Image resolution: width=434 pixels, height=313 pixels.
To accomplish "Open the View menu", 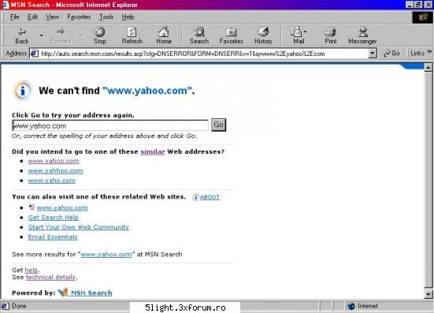I will pyautogui.click(x=52, y=17).
